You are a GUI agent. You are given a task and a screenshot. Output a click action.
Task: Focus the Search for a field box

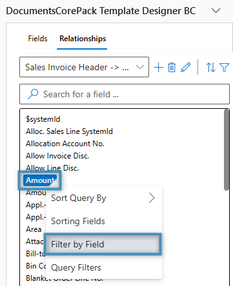coord(125,94)
